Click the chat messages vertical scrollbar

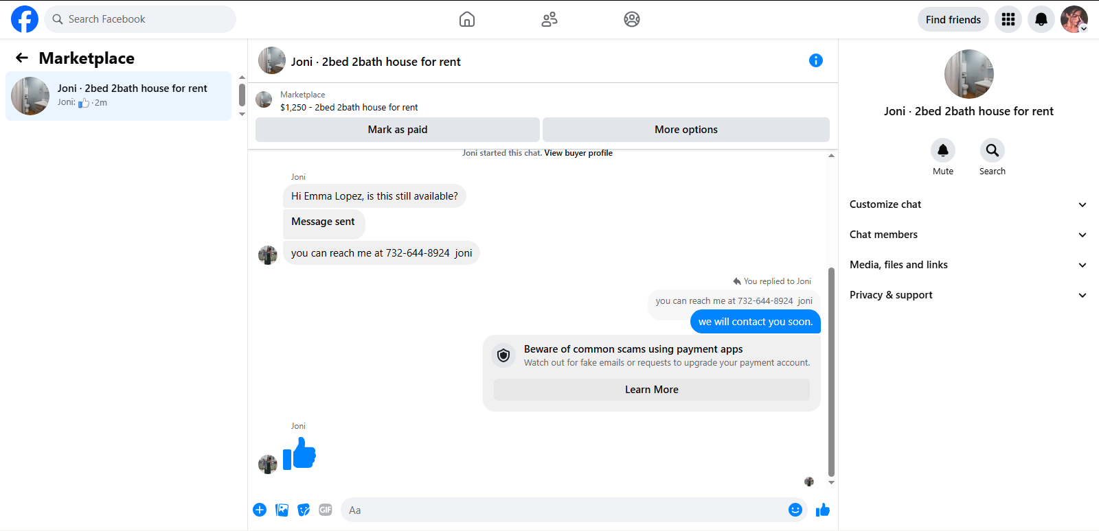(x=831, y=372)
